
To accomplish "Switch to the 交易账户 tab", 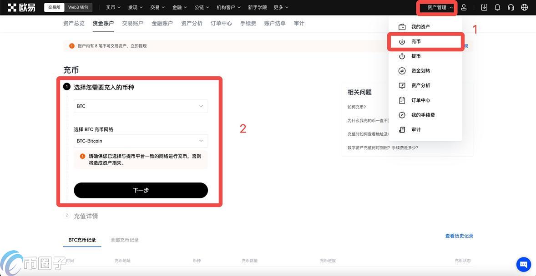I will click(132, 23).
